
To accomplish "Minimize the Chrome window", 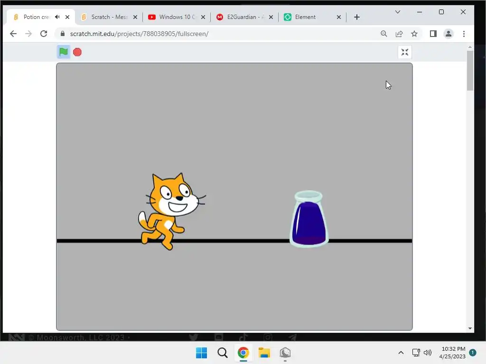I will click(420, 12).
